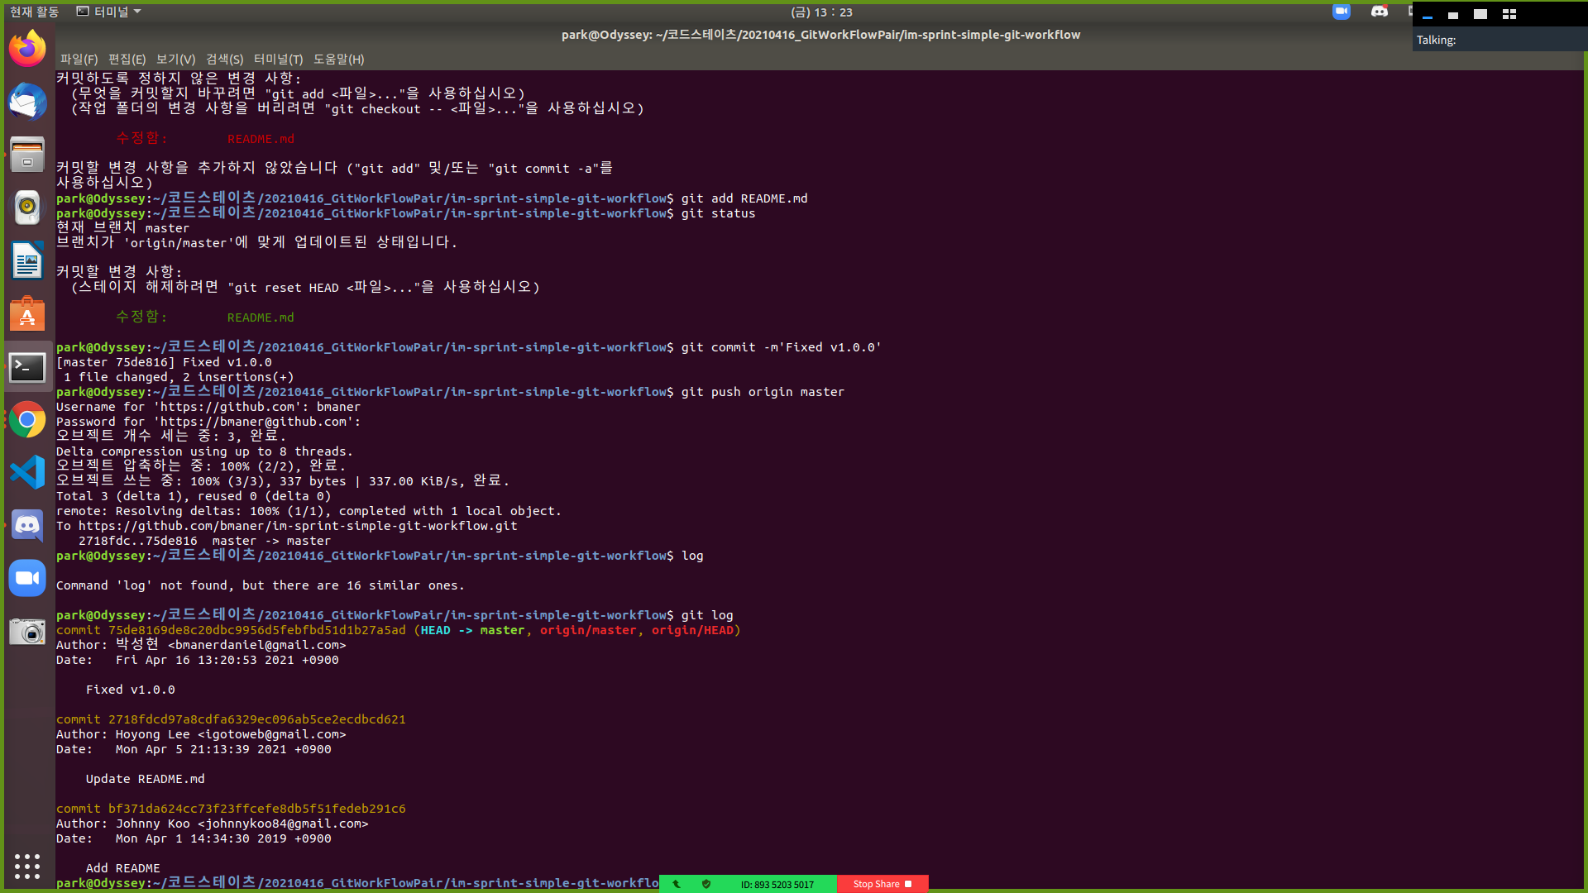
Task: Switch Zoom panel to large video view
Action: 1480,14
